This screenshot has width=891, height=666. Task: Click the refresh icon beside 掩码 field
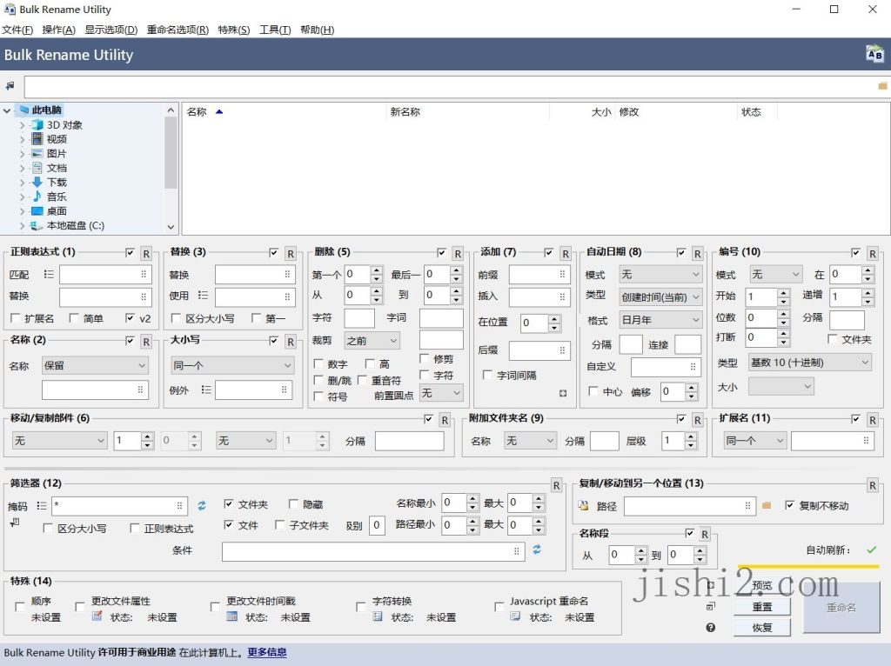click(x=202, y=505)
